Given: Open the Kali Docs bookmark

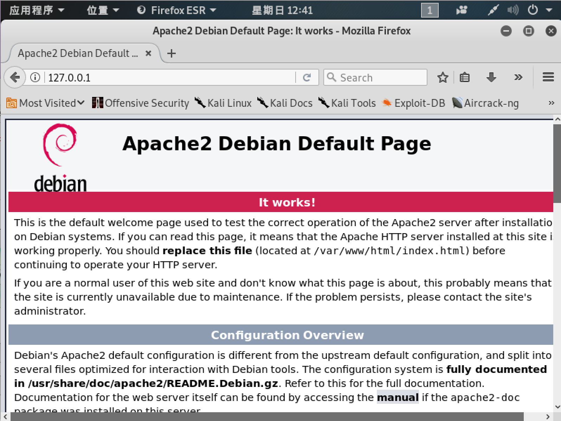Looking at the screenshot, I should click(x=285, y=103).
